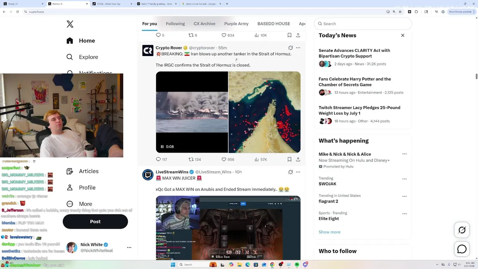478x269 pixels.
Task: Open the floating Grok button
Action: pyautogui.click(x=462, y=230)
